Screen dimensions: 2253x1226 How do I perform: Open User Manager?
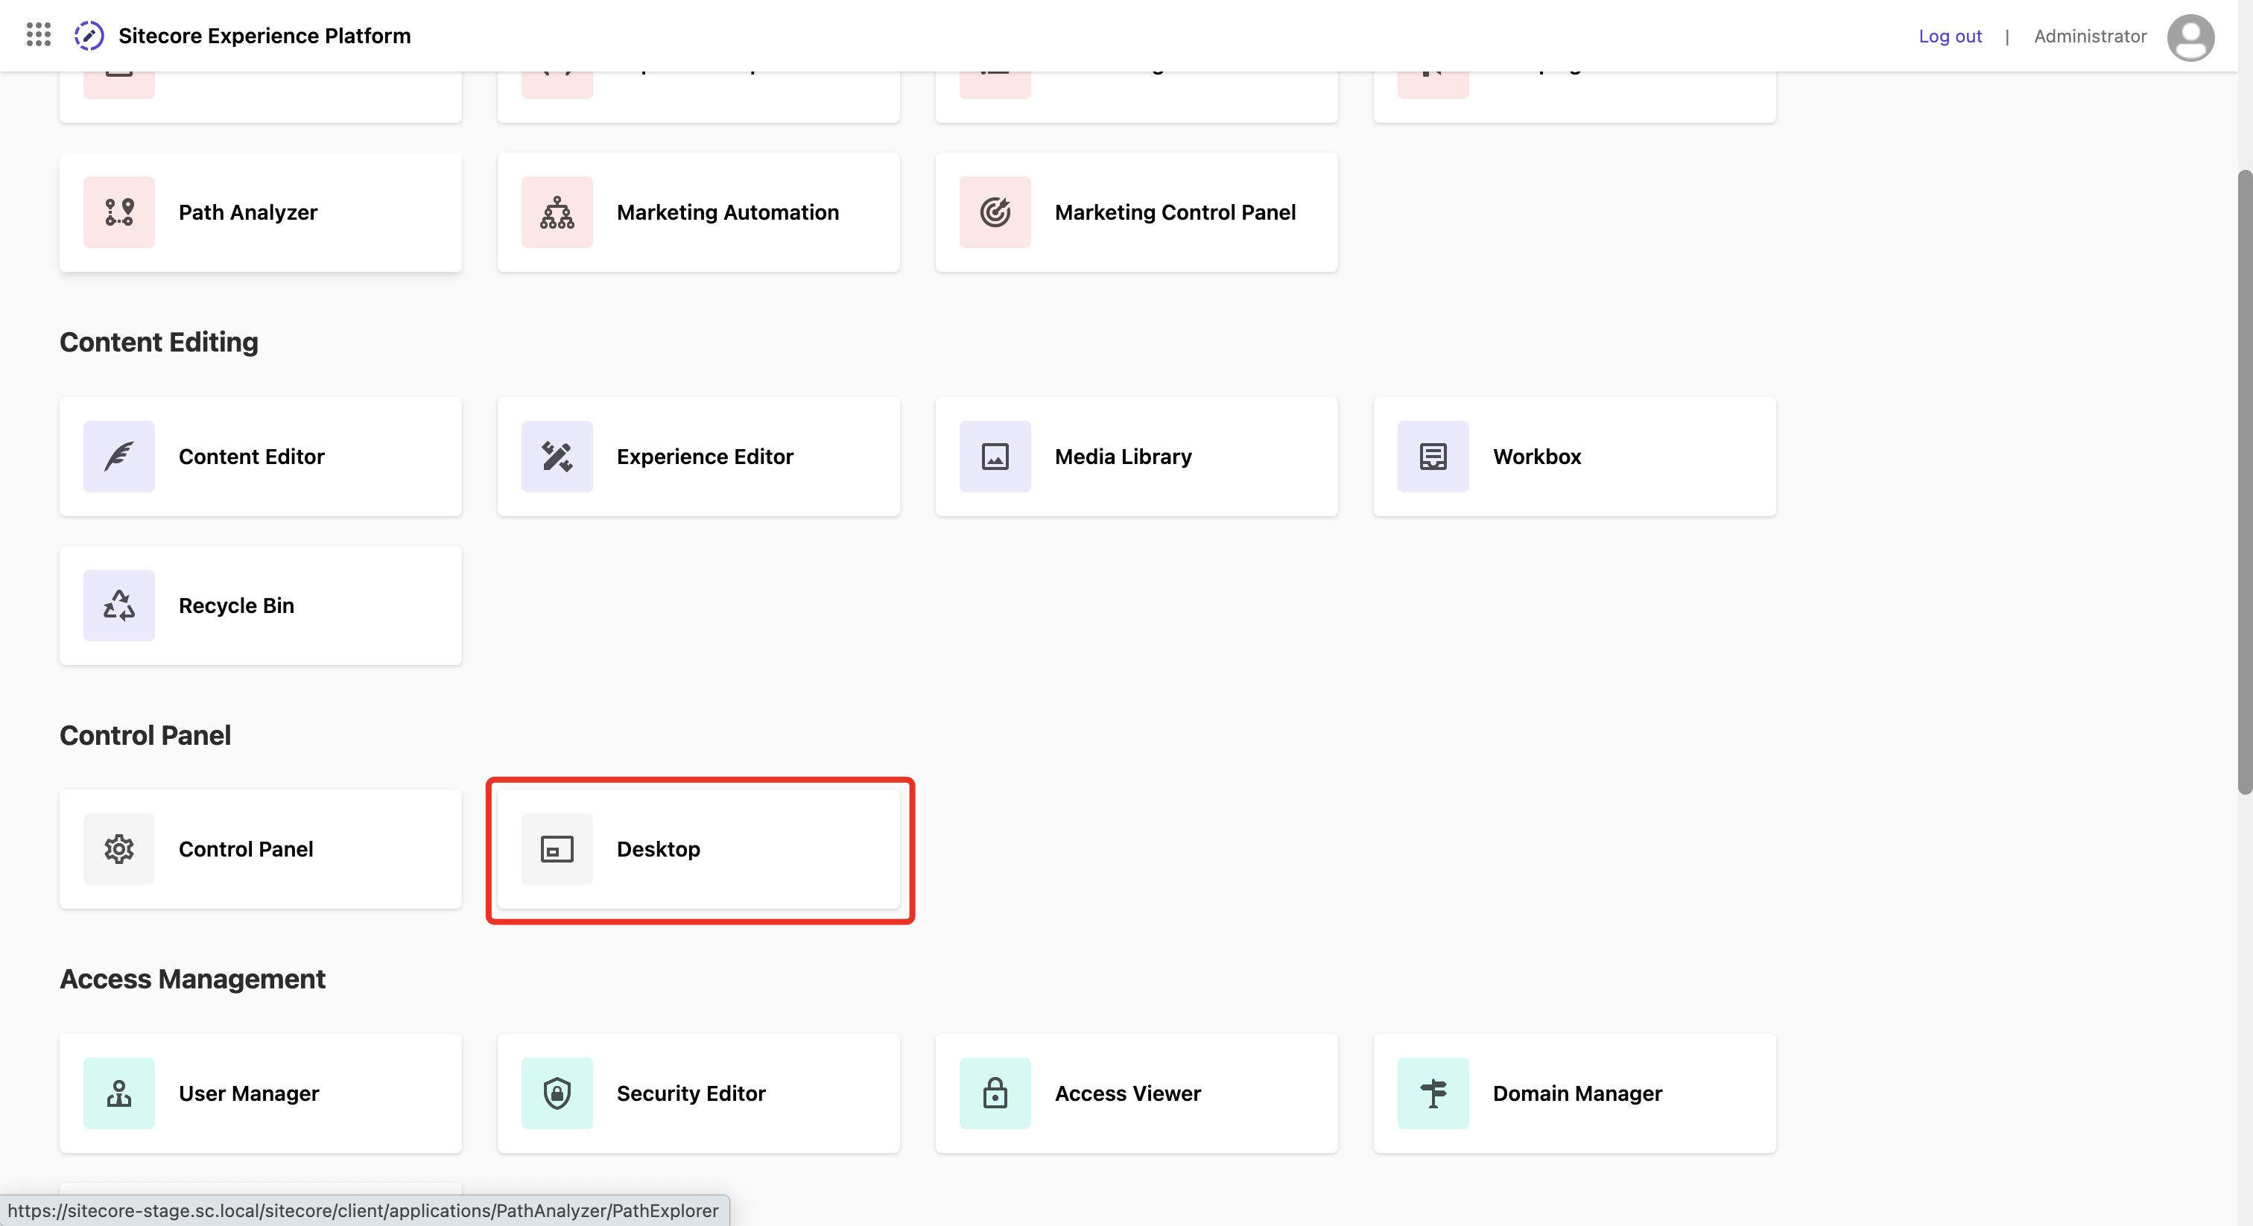(x=261, y=1093)
